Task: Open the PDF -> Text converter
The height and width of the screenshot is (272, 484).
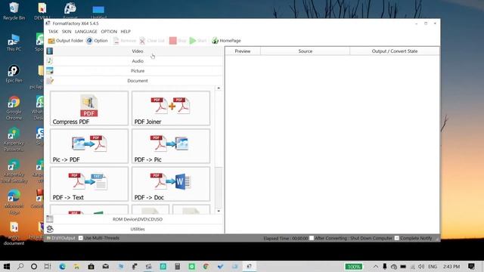Action: click(89, 184)
